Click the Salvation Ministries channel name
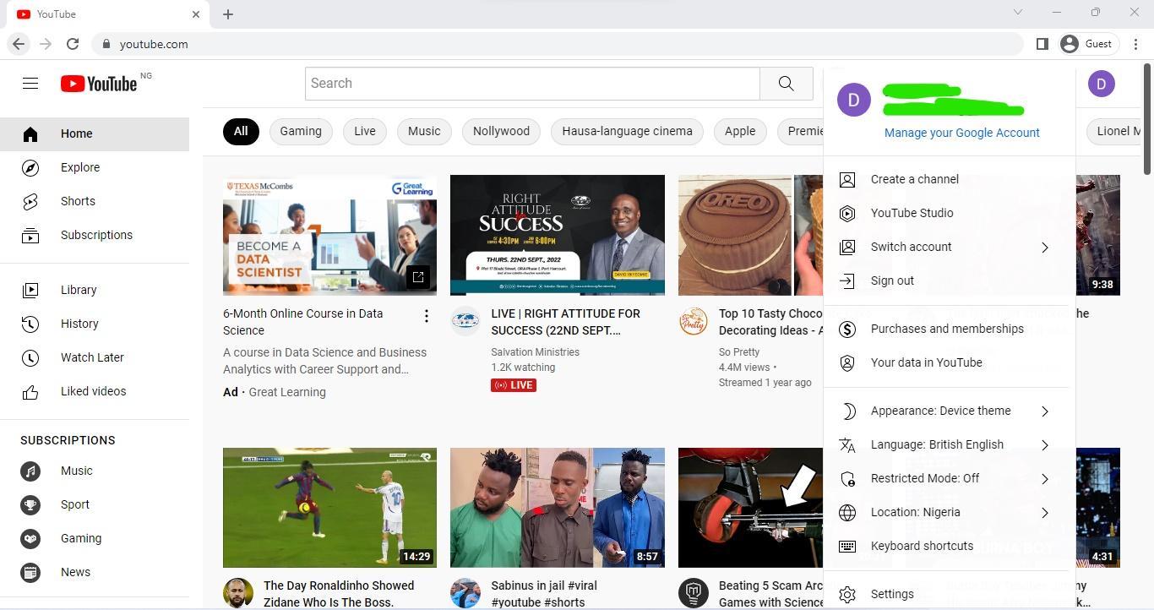The width and height of the screenshot is (1154, 610). tap(535, 351)
